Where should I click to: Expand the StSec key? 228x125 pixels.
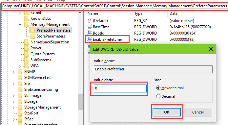click(x=14, y=119)
